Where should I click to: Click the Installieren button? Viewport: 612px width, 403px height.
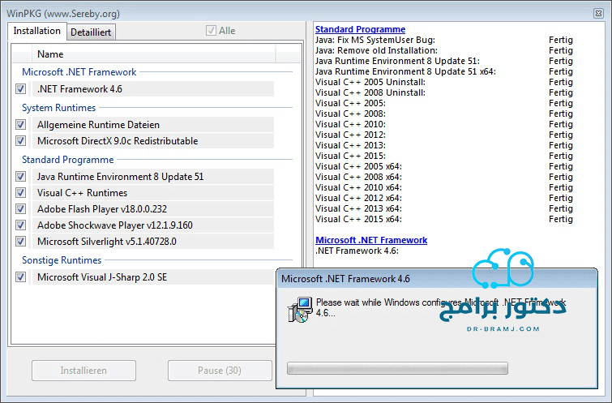83,371
